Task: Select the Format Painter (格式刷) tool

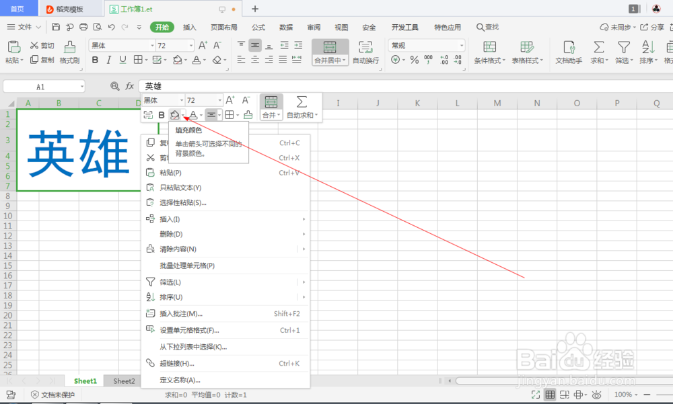Action: click(69, 52)
